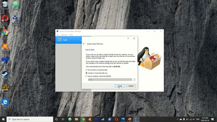Open the Google Chrome desktop shortcut
Image resolution: width=217 pixels, height=122 pixels.
click(x=5, y=34)
